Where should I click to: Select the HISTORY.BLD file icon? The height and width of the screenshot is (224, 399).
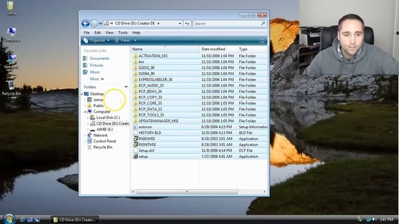pos(135,133)
